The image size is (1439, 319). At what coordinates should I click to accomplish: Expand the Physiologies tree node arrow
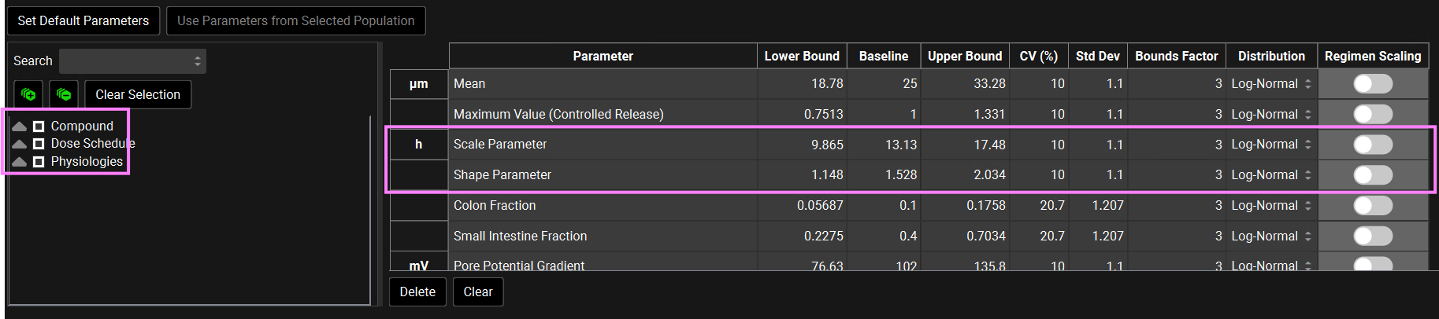click(20, 162)
